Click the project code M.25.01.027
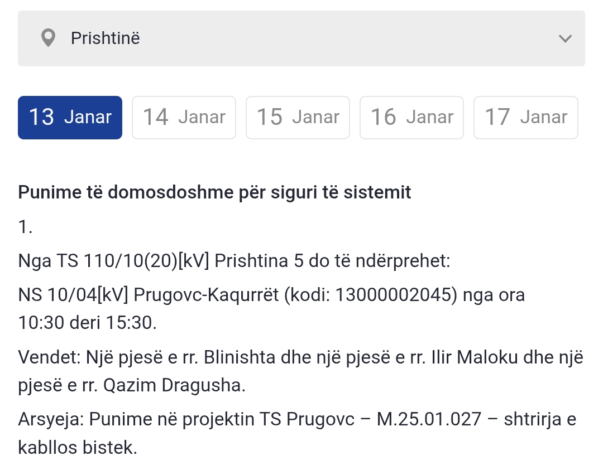603x470 pixels. tap(429, 419)
